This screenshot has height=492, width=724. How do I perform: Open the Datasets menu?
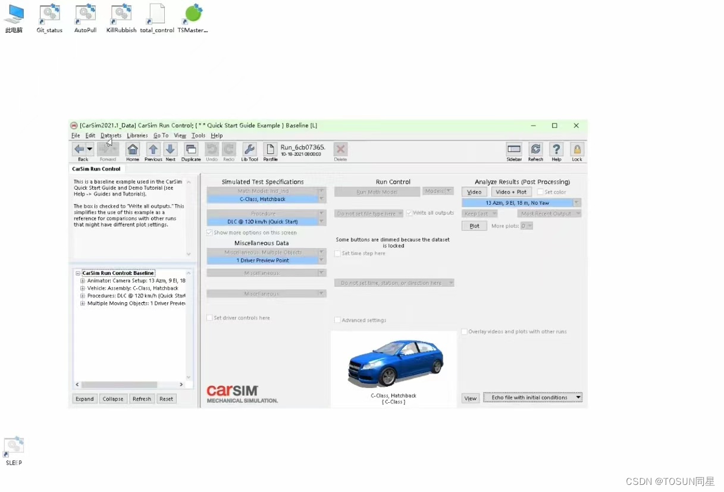tap(111, 136)
